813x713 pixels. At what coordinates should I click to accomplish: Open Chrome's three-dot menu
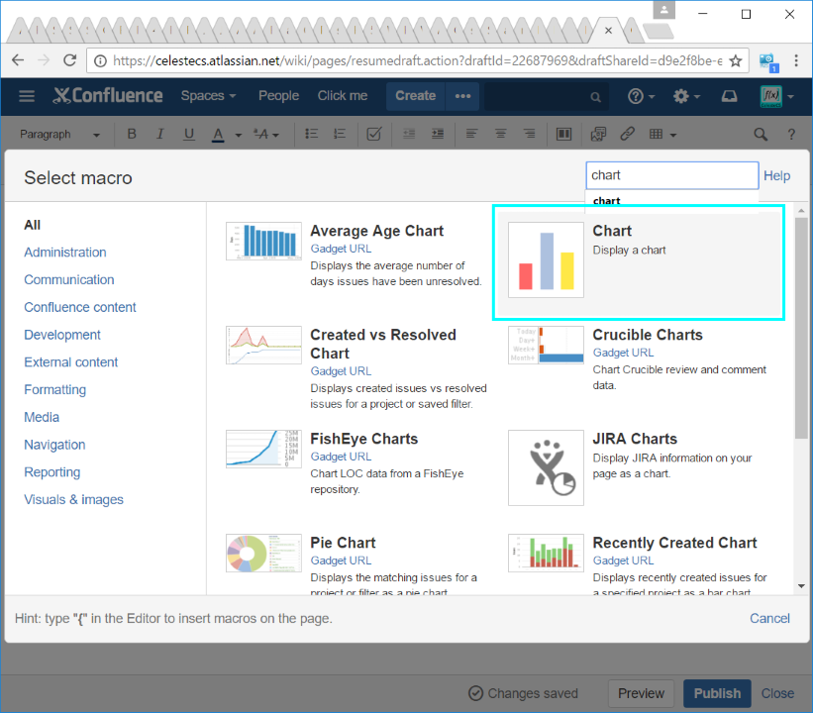[x=796, y=60]
